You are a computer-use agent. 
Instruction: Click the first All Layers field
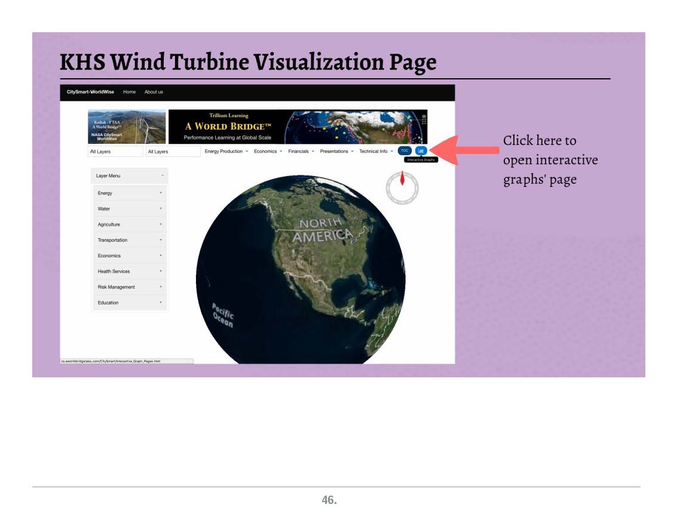[x=115, y=152]
